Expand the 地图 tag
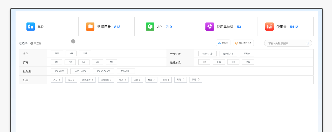Screen dimensions: 332x132 coord(151,80)
